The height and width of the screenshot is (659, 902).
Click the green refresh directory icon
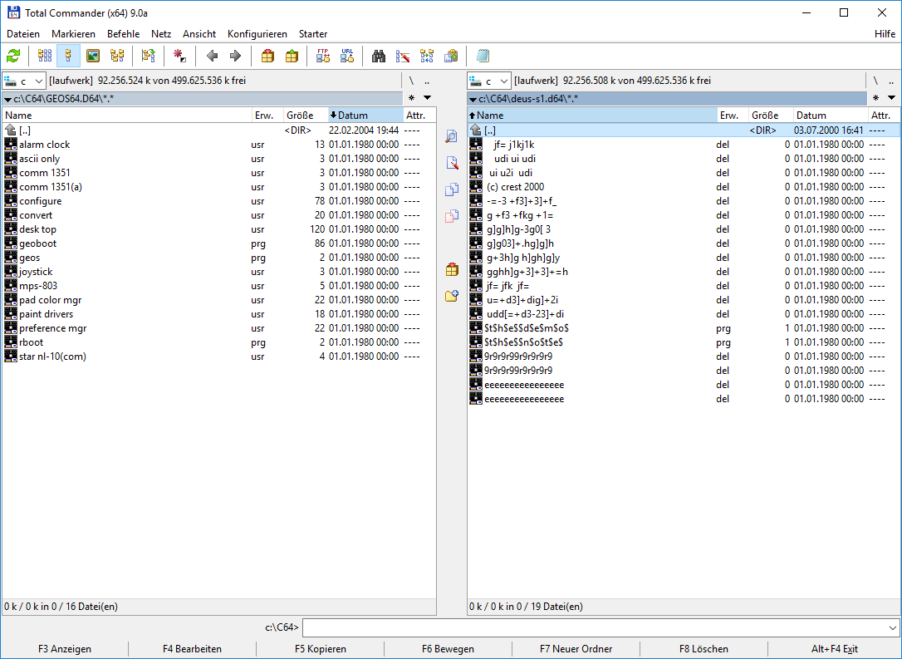(x=13, y=56)
